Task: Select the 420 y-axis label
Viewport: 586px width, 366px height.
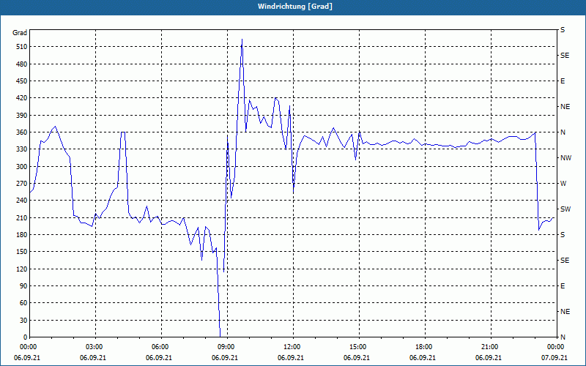Action: (22, 98)
